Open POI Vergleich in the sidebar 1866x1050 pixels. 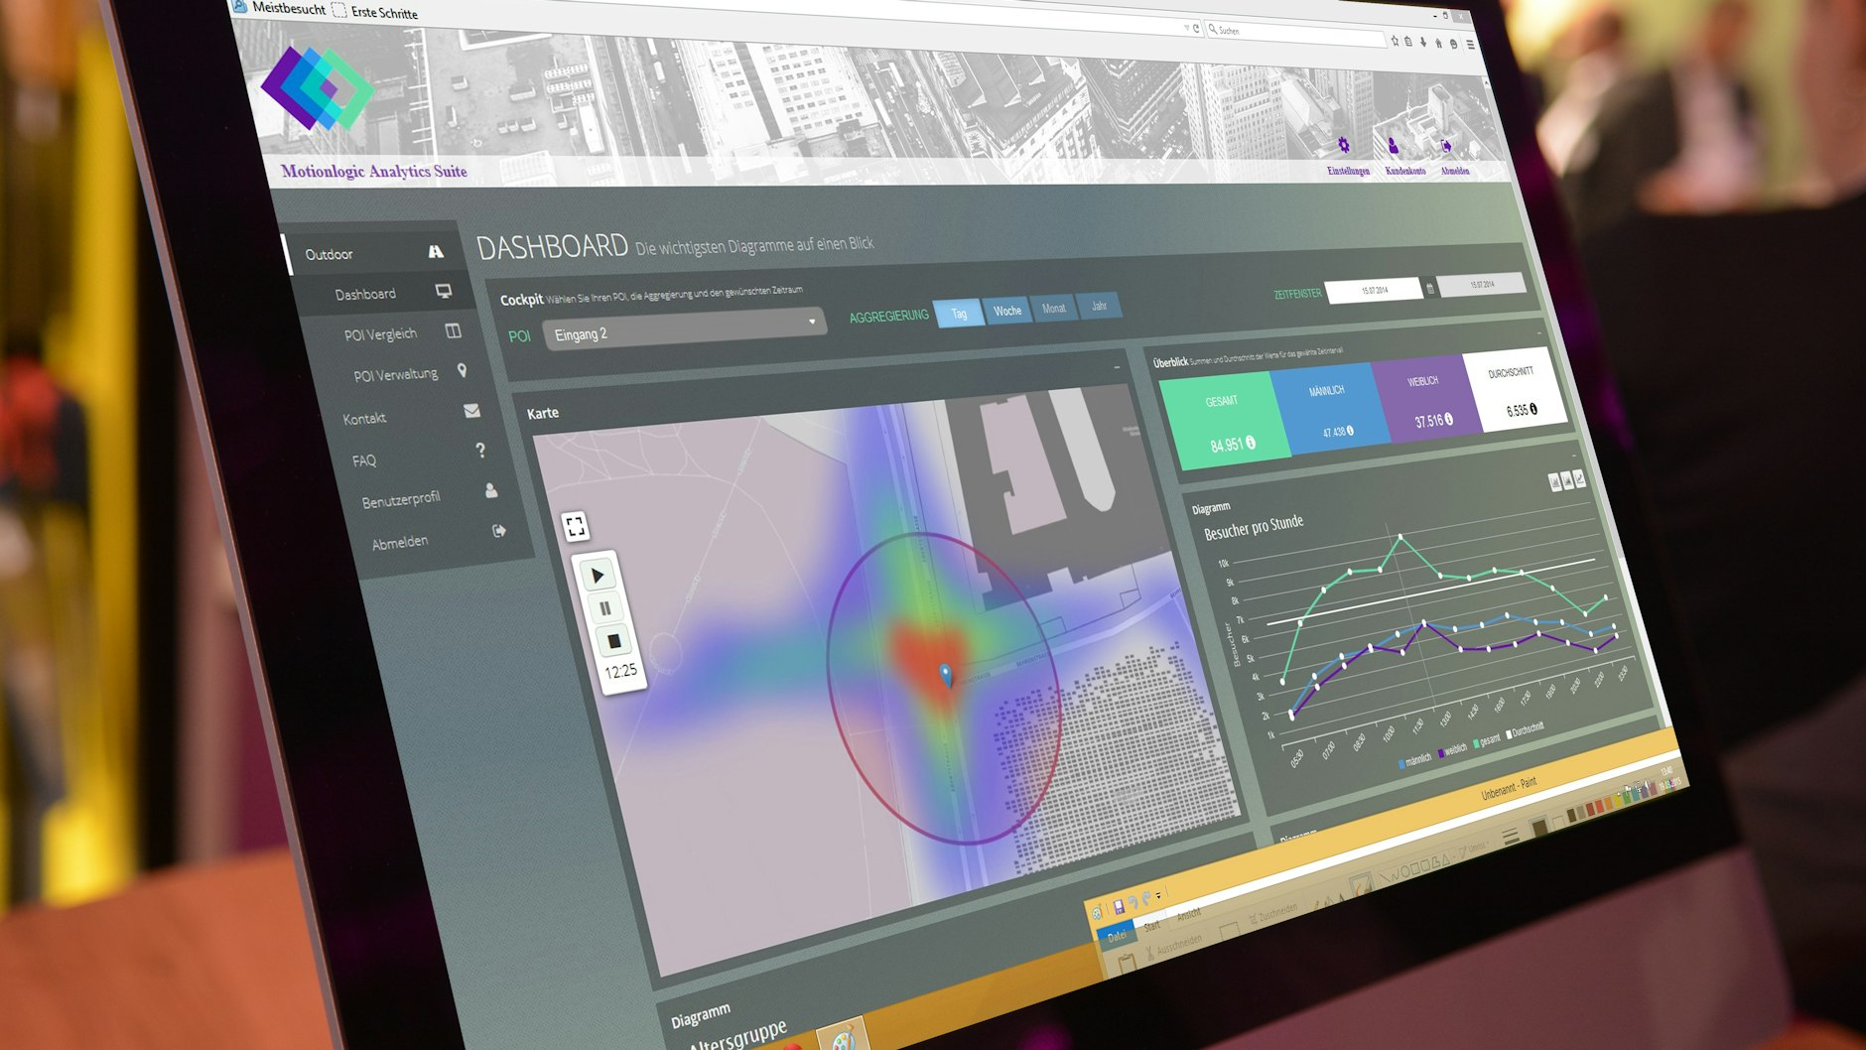click(381, 334)
